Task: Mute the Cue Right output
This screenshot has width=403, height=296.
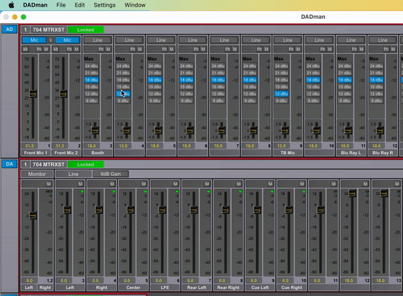Action: click(302, 184)
